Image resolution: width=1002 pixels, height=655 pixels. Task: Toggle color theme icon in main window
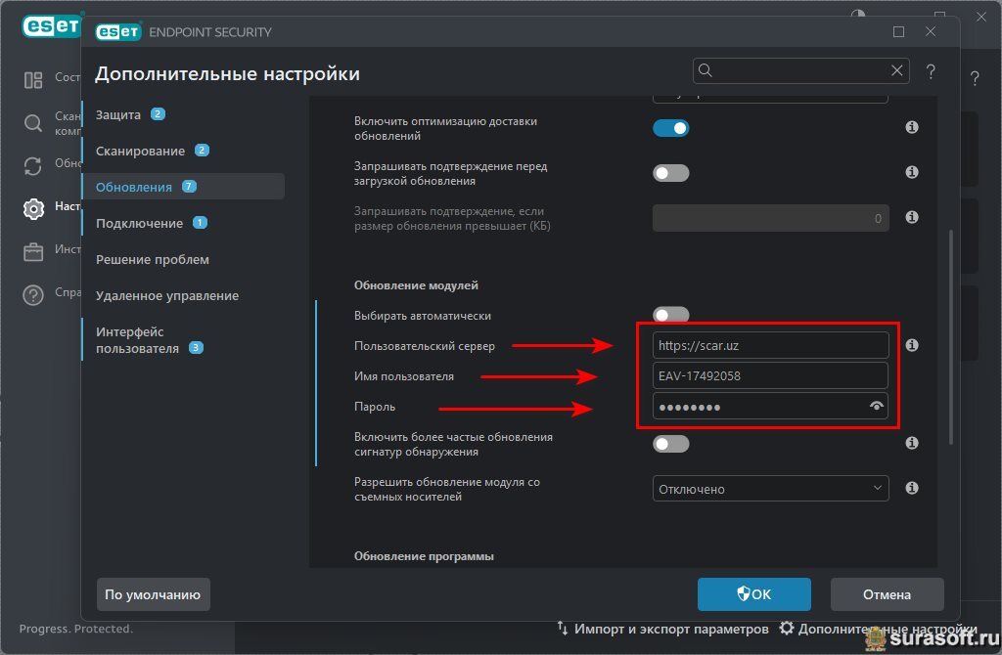click(x=857, y=14)
